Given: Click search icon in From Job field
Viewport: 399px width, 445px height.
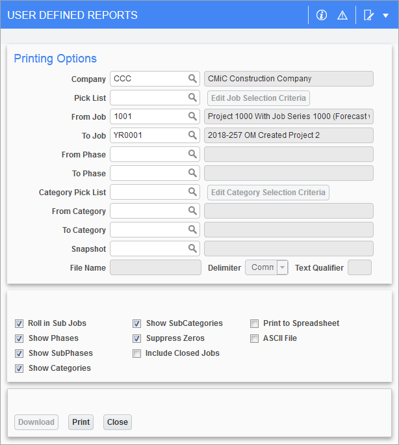Looking at the screenshot, I should point(192,116).
